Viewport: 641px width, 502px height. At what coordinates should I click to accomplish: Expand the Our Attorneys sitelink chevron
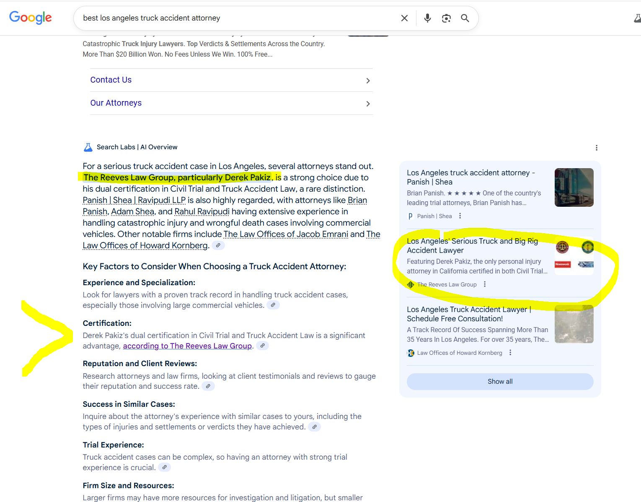pos(368,104)
